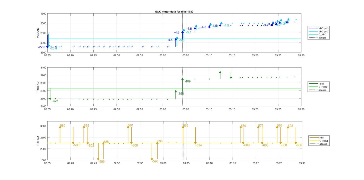Click the title 'G&C motor data for dive 1780'
The width and height of the screenshot is (364, 180).
pyautogui.click(x=174, y=12)
